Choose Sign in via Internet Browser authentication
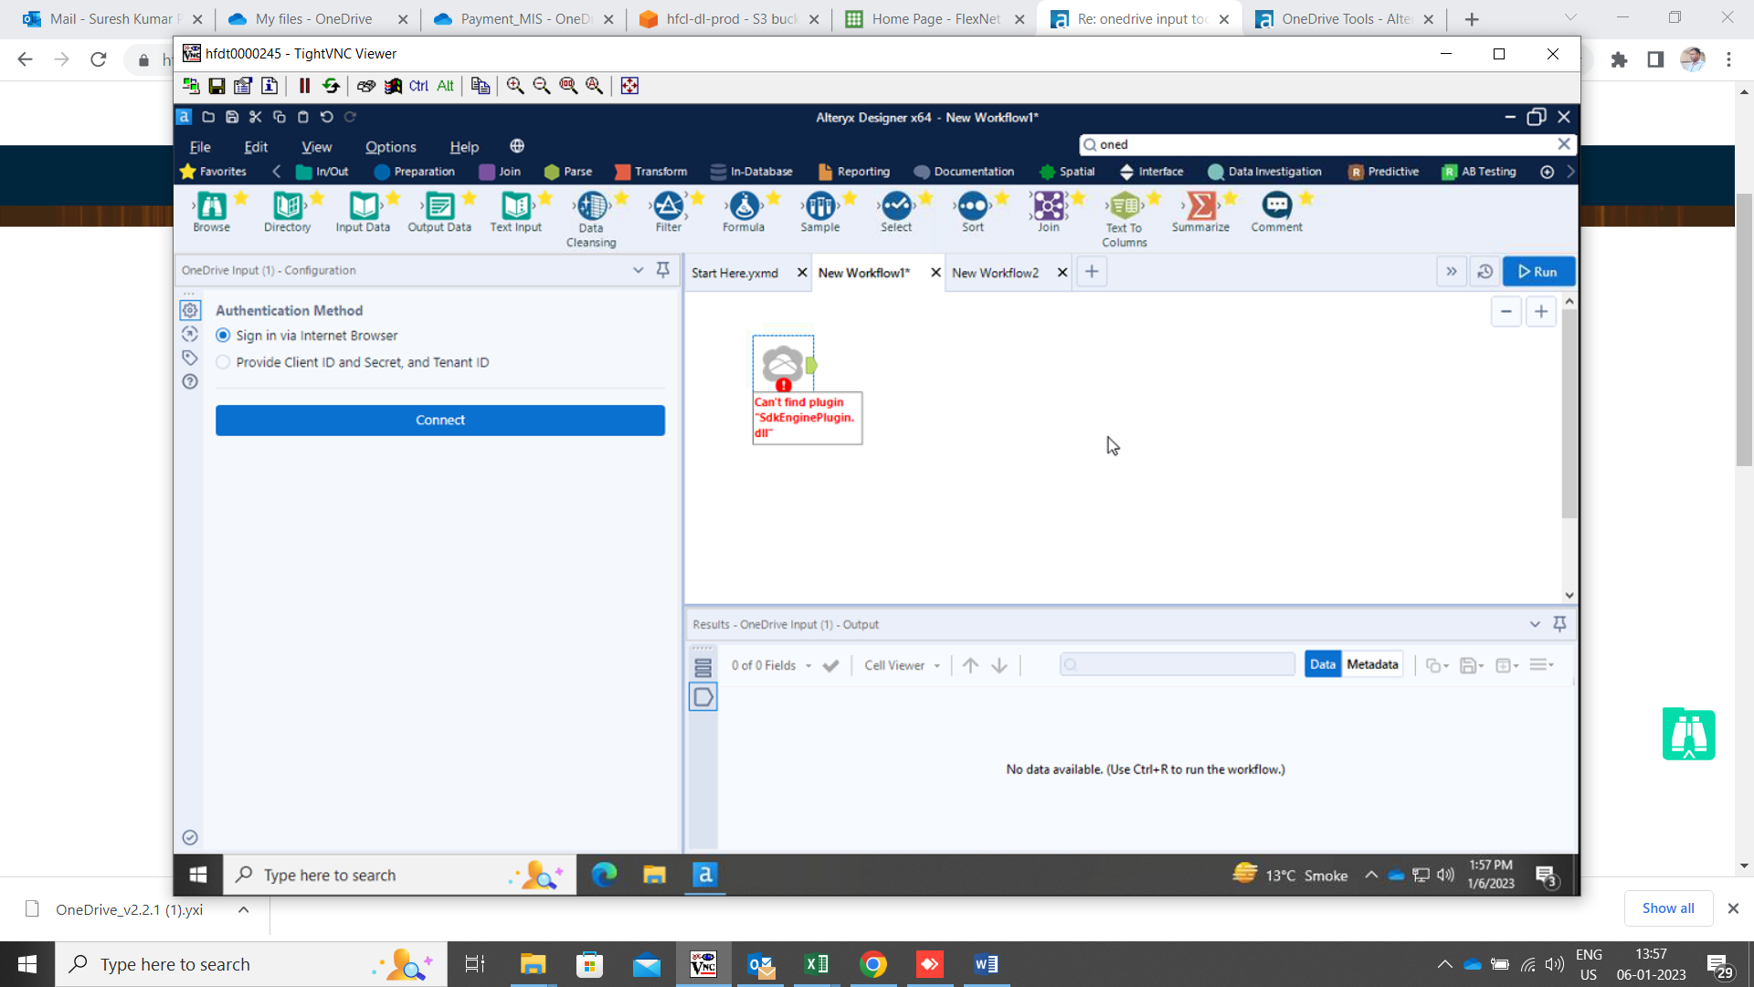 (222, 335)
